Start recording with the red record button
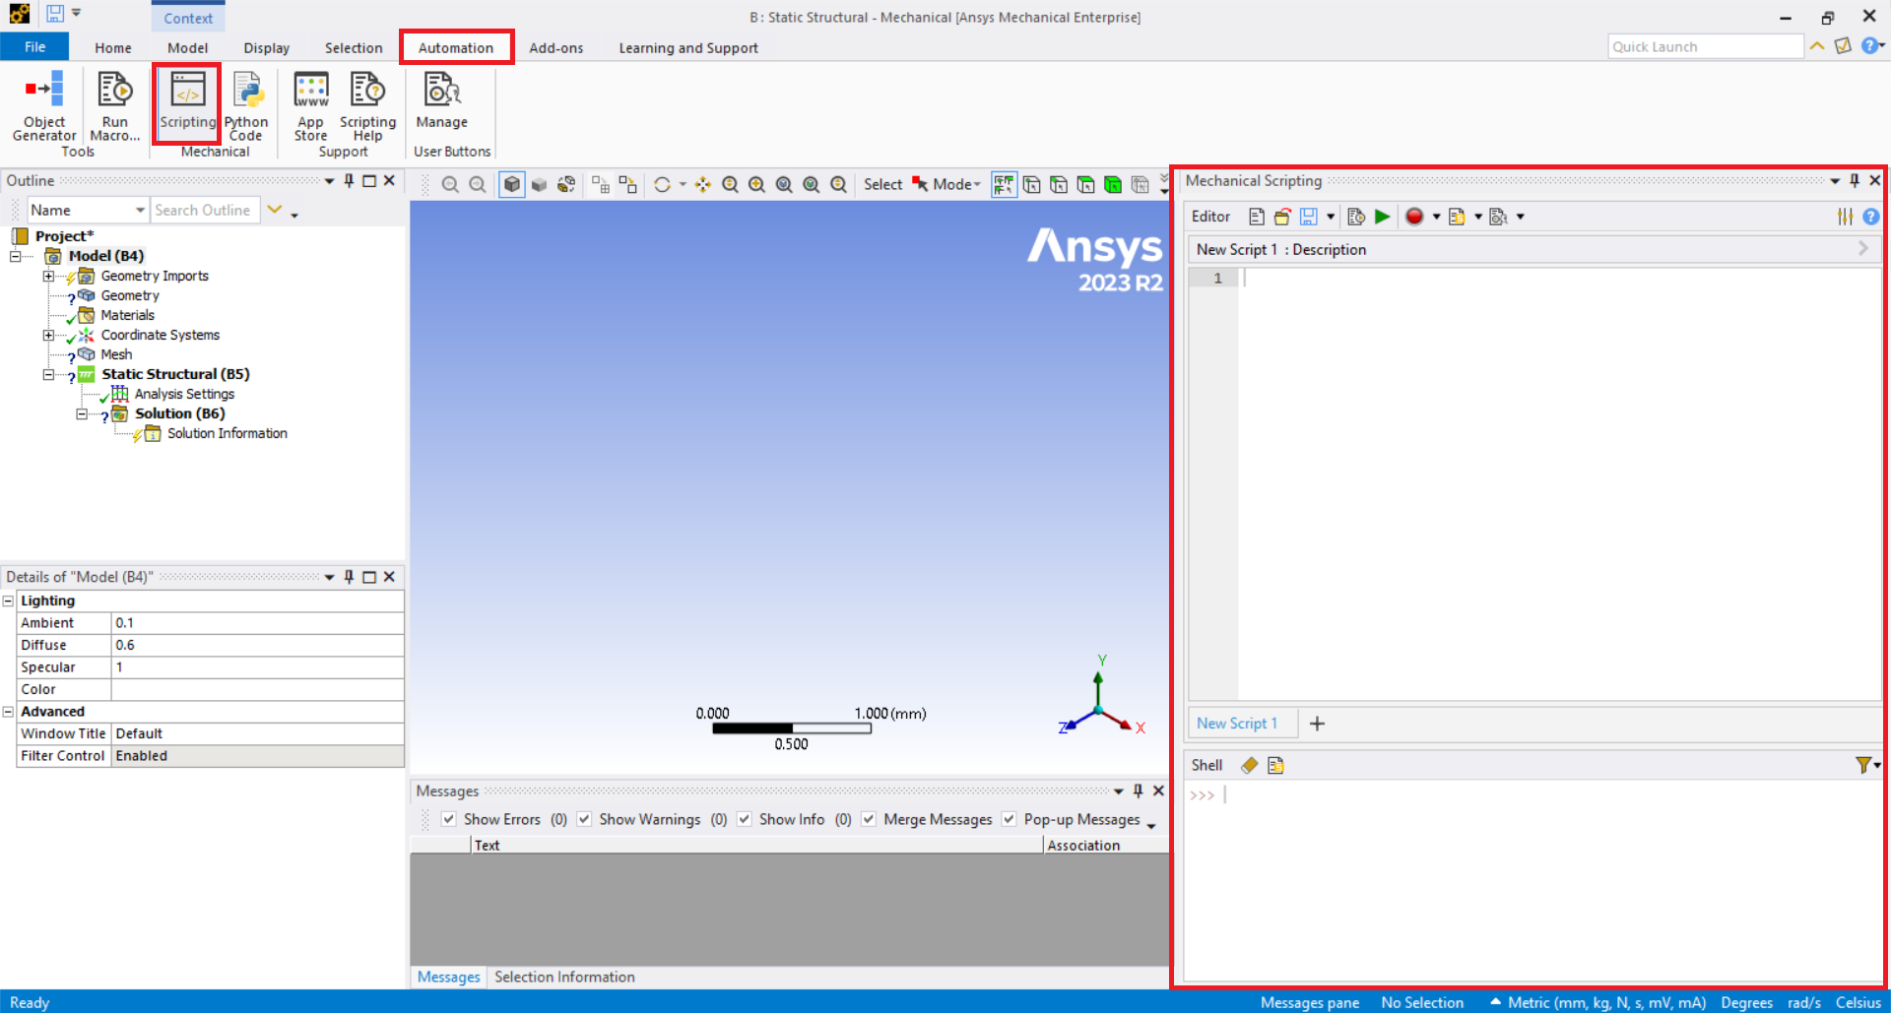This screenshot has height=1013, width=1891. coord(1414,217)
